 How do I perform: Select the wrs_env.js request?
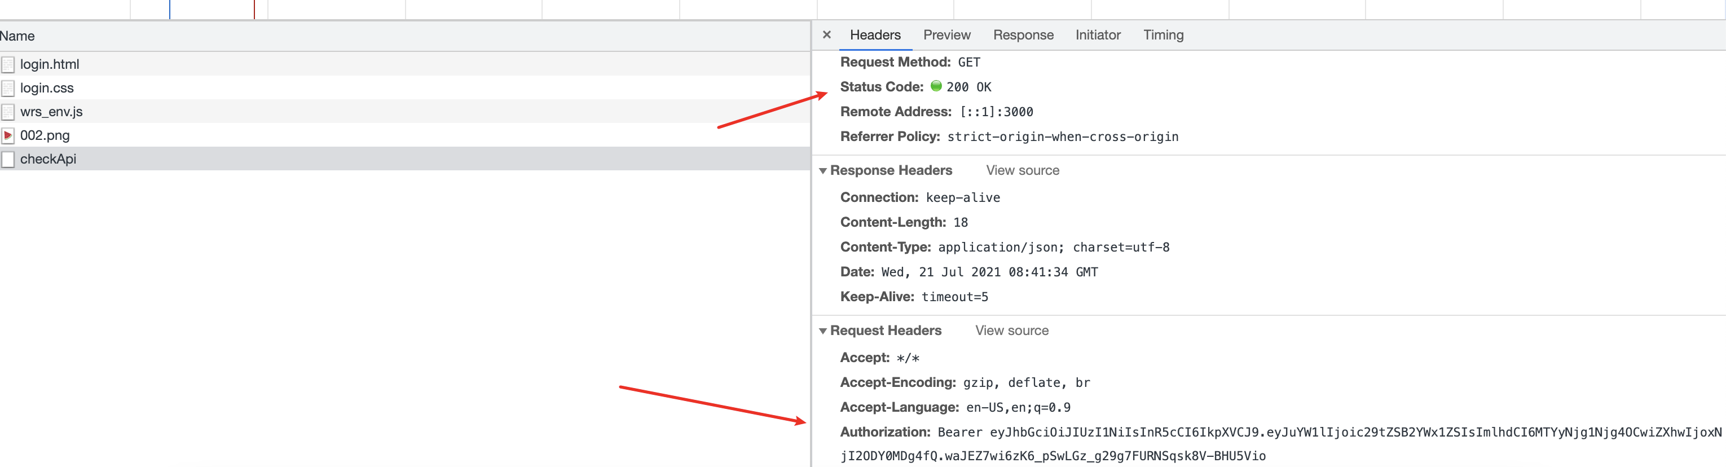(x=404, y=112)
